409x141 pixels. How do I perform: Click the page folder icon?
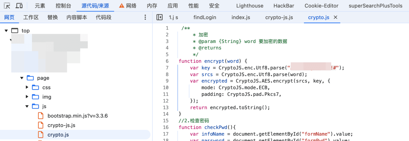30,78
